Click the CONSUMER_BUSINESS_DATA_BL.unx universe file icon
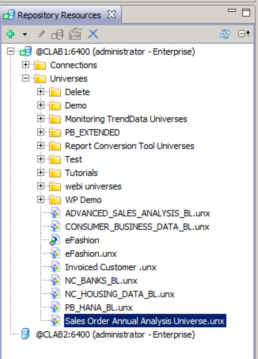The height and width of the screenshot is (359, 258). pyautogui.click(x=55, y=227)
